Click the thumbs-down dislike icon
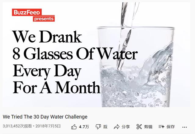Image resolution: width=195 pixels, height=134 pixels. pos(98,127)
